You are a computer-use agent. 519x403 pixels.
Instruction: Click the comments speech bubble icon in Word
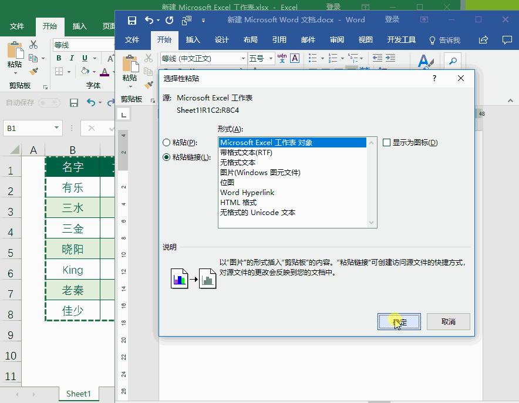[x=507, y=40]
